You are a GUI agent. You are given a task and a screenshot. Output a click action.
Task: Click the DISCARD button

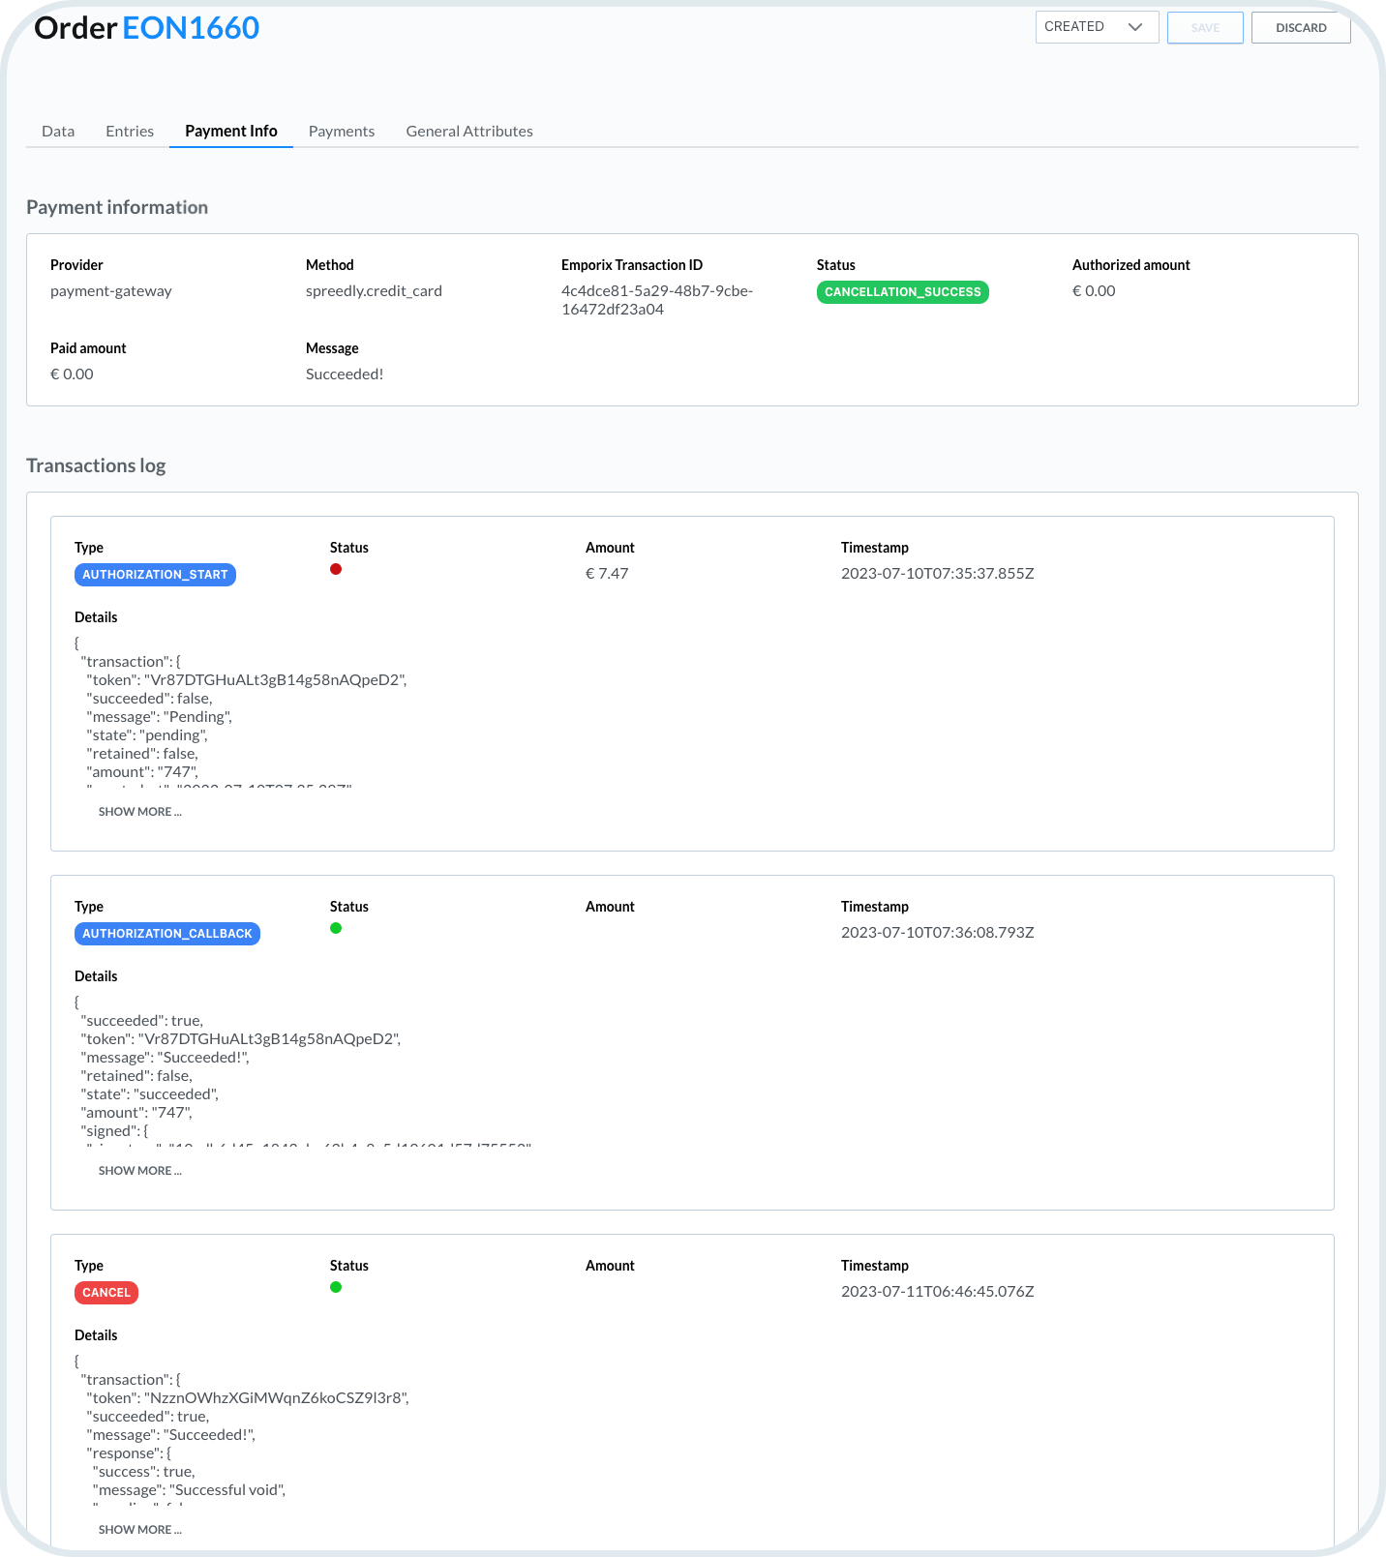click(x=1300, y=28)
